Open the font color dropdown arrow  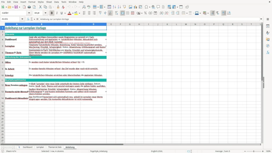tap(73, 13)
